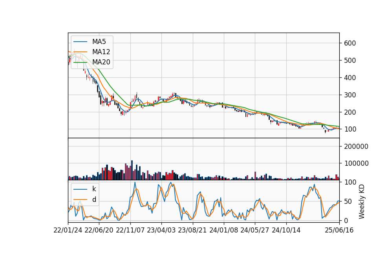Click the k legend label

coord(94,189)
